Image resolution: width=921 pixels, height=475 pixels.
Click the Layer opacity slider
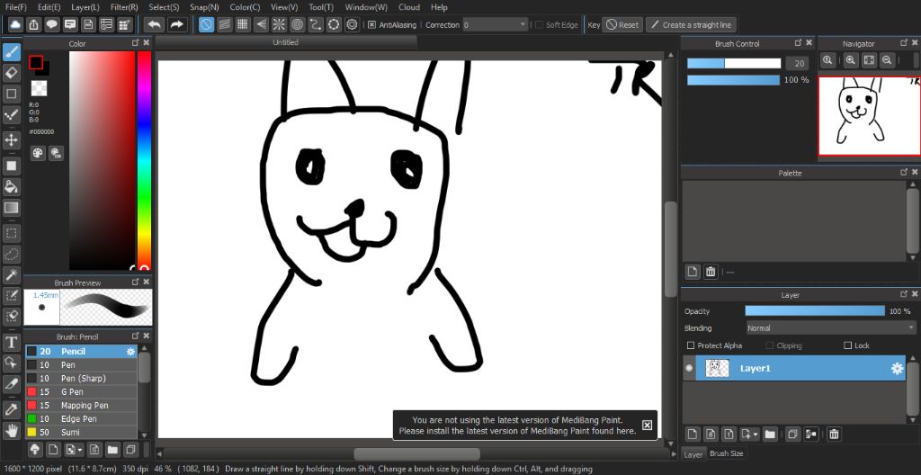[815, 311]
